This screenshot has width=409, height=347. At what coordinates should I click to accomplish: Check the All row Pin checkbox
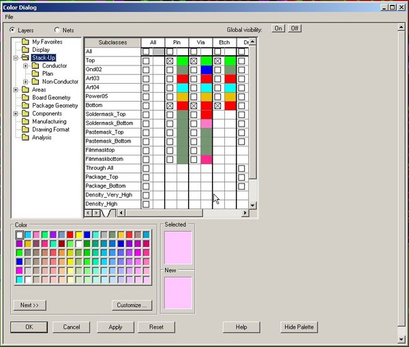click(170, 51)
